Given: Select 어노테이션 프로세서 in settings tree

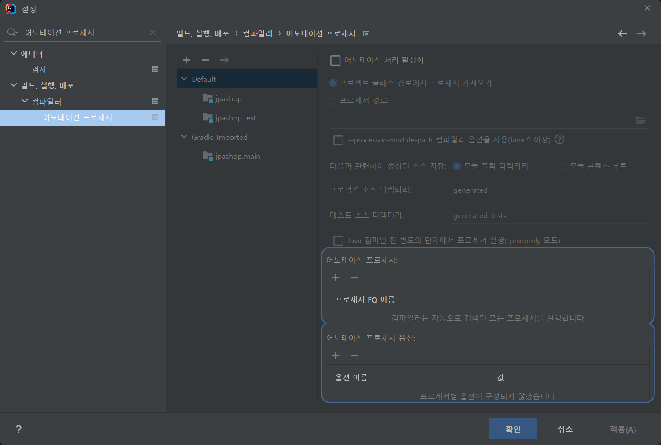Looking at the screenshot, I should pyautogui.click(x=83, y=117).
